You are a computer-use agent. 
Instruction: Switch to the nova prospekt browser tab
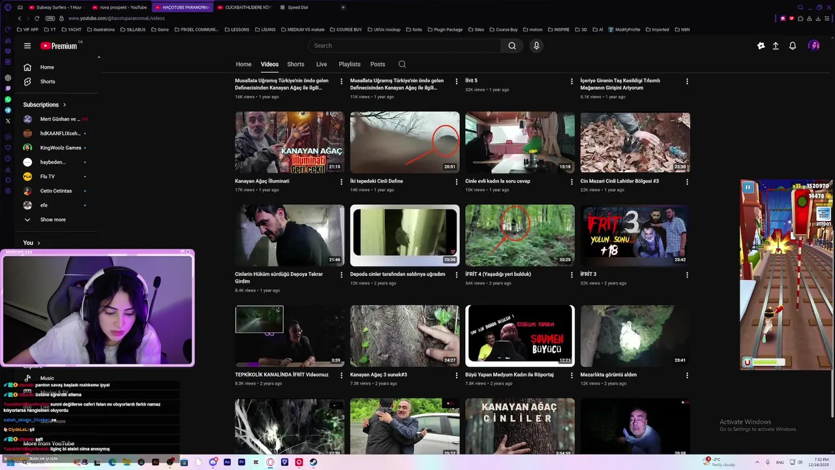click(x=120, y=7)
